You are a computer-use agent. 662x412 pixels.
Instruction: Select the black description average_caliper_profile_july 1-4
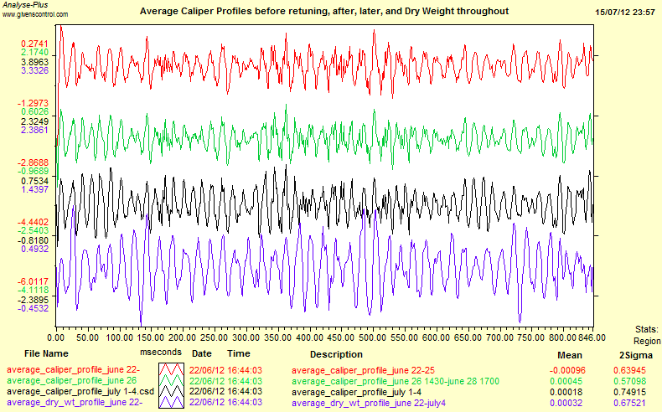pos(356,393)
